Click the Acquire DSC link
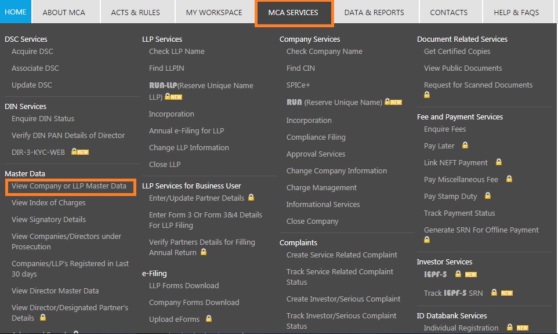The width and height of the screenshot is (558, 334). [x=32, y=51]
